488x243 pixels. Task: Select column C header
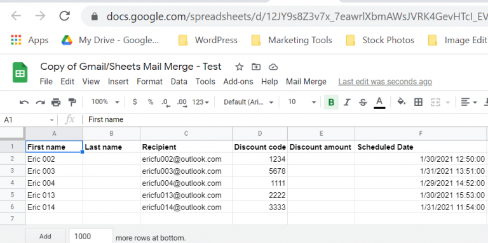(x=186, y=133)
